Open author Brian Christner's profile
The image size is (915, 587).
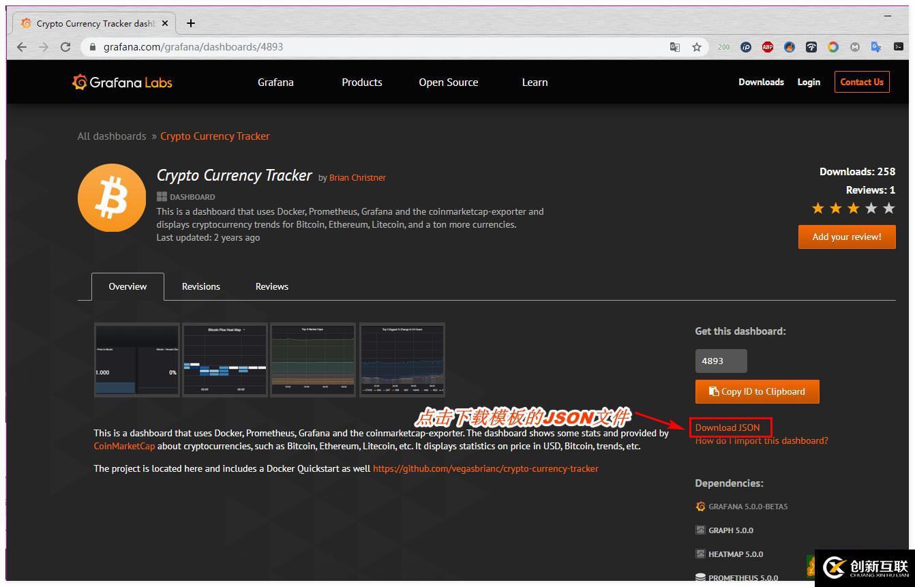[357, 178]
